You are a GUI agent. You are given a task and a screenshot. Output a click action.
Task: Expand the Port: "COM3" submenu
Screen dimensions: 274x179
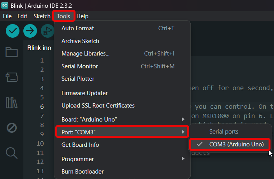pos(122,132)
